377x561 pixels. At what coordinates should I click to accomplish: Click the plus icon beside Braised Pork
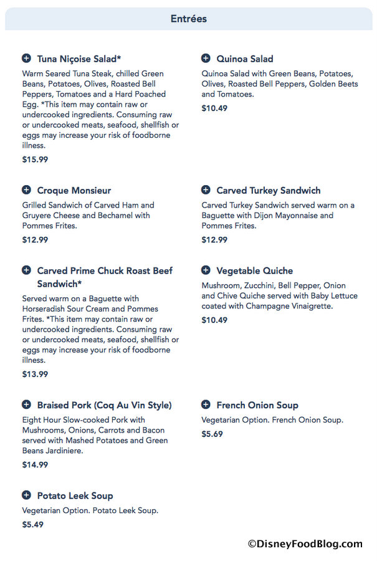coord(26,405)
